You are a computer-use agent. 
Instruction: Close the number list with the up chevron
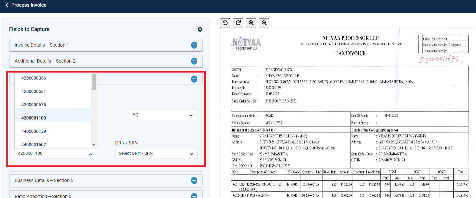pyautogui.click(x=91, y=154)
